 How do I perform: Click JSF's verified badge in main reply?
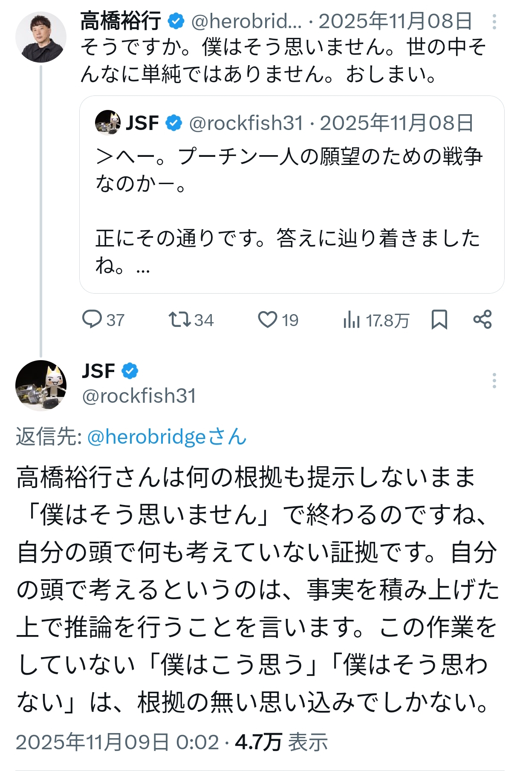pos(130,371)
